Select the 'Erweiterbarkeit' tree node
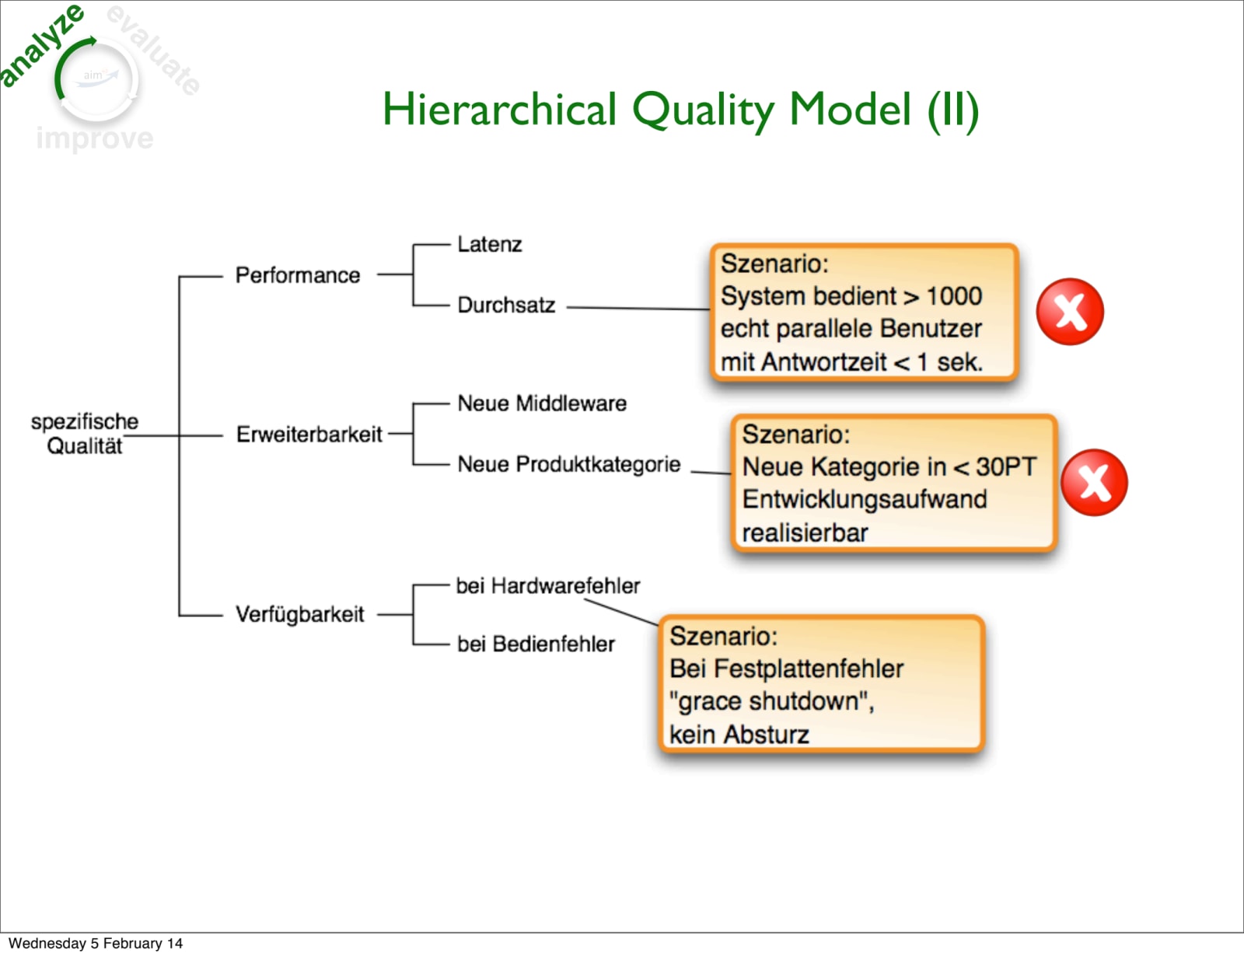Viewport: 1244px width, 957px height. tap(309, 434)
